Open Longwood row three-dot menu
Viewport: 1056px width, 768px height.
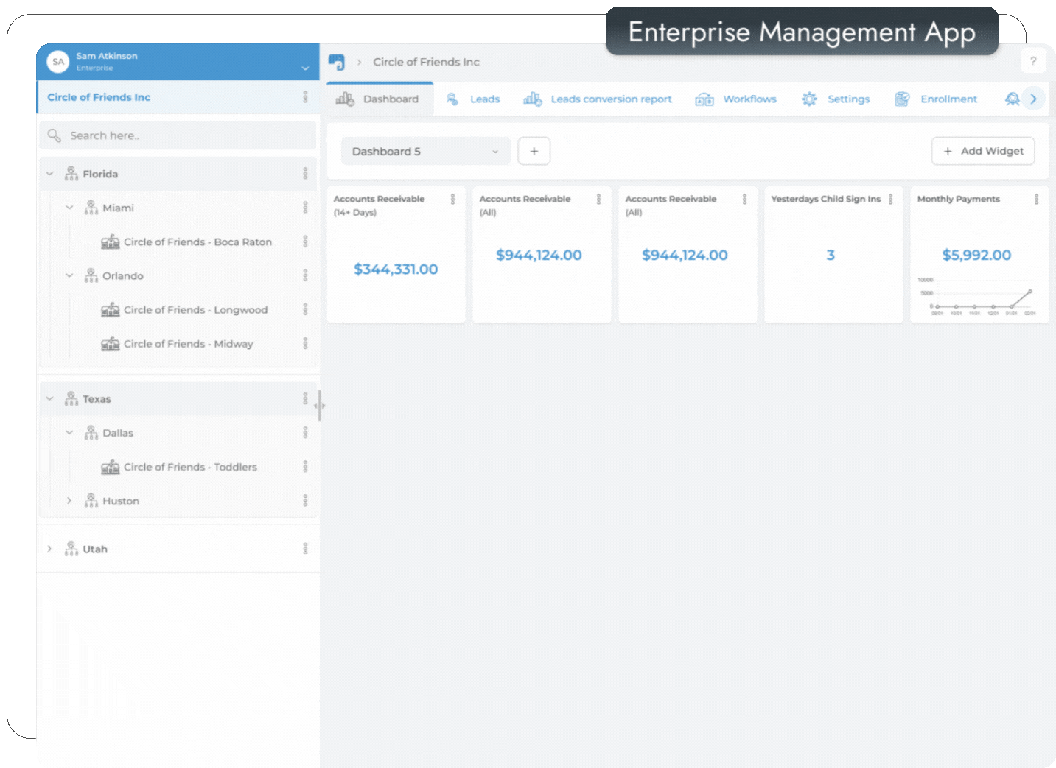pos(305,309)
